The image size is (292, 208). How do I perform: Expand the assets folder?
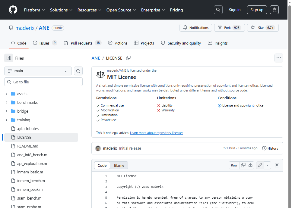click(x=7, y=94)
